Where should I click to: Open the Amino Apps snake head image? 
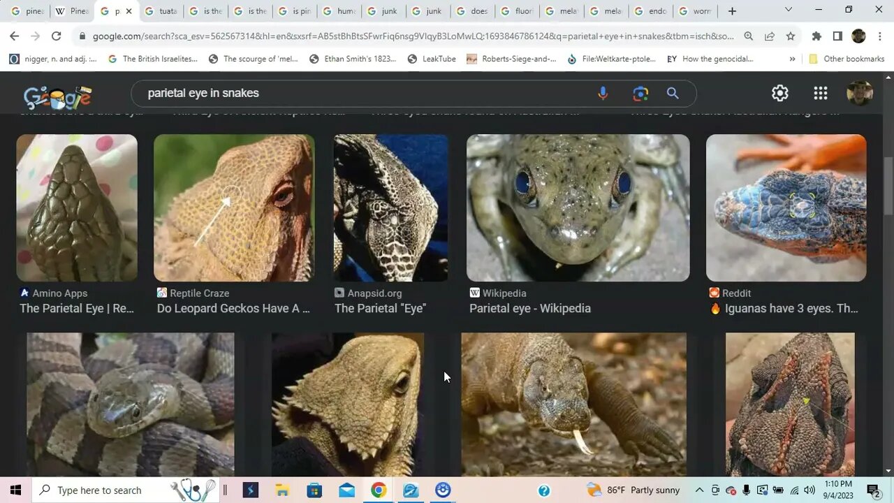[x=77, y=207]
